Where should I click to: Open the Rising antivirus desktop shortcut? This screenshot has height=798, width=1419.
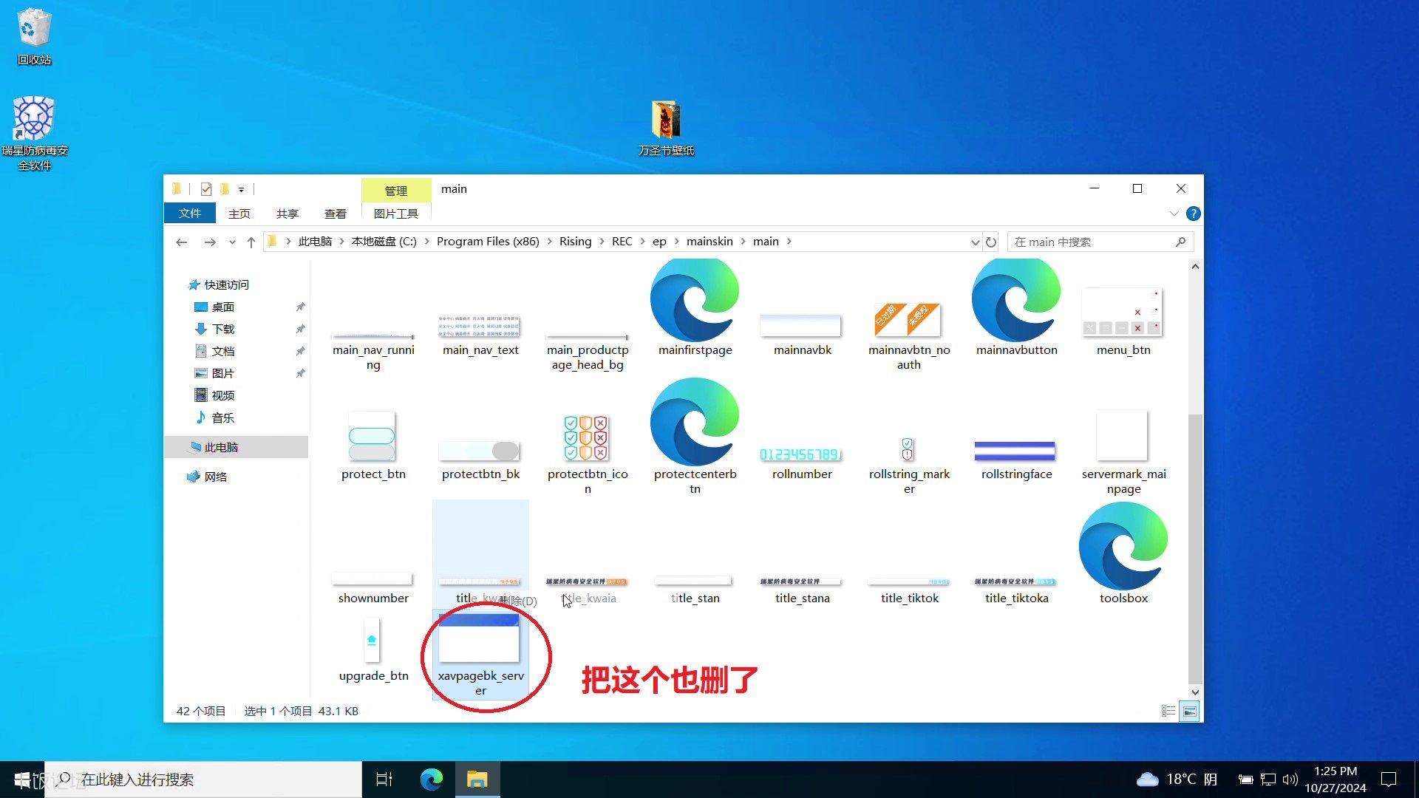pos(34,133)
